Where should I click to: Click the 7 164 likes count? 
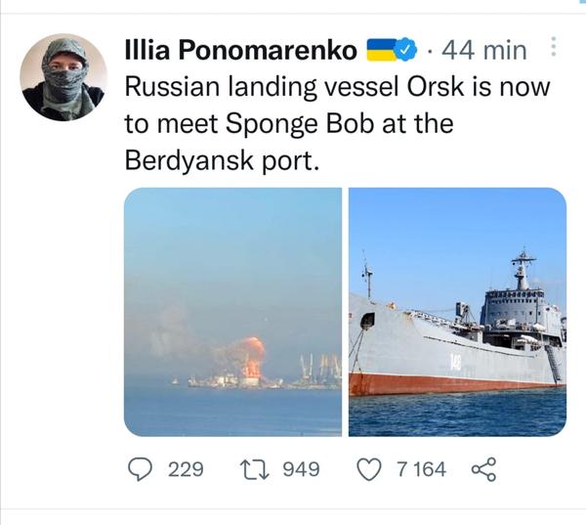coord(421,469)
